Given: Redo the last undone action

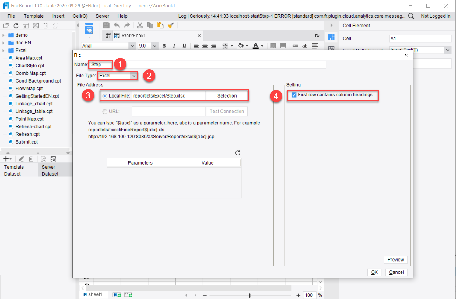Looking at the screenshot, I should 127,25.
